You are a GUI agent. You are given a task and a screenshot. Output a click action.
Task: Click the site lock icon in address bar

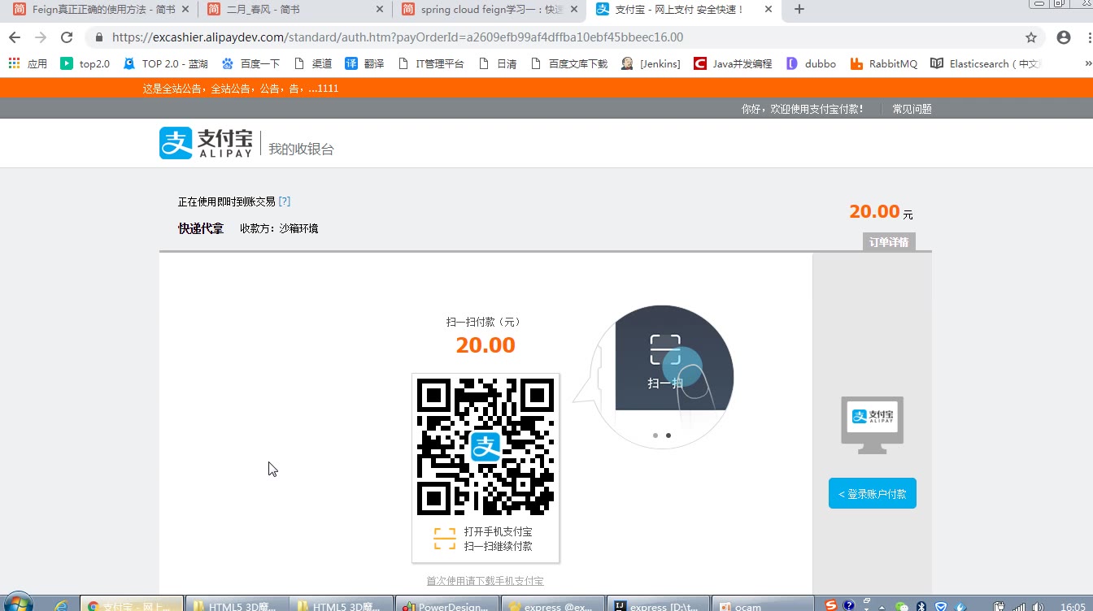coord(99,37)
